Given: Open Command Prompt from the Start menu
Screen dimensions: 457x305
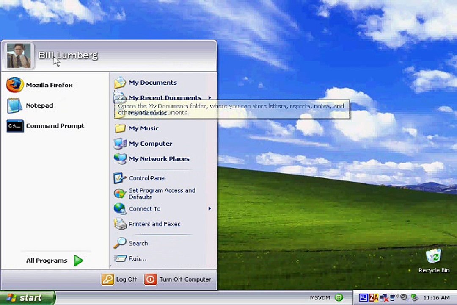Looking at the screenshot, I should [x=45, y=126].
